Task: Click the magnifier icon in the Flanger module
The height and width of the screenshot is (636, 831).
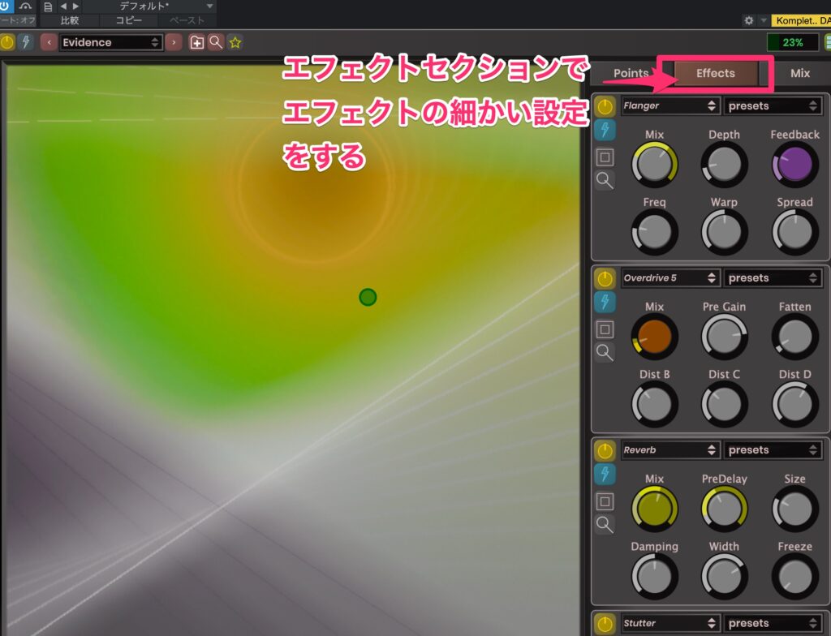Action: (x=605, y=181)
